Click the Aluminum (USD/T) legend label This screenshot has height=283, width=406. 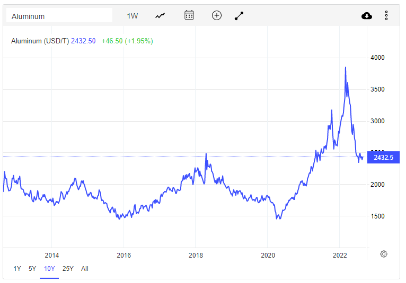point(40,41)
